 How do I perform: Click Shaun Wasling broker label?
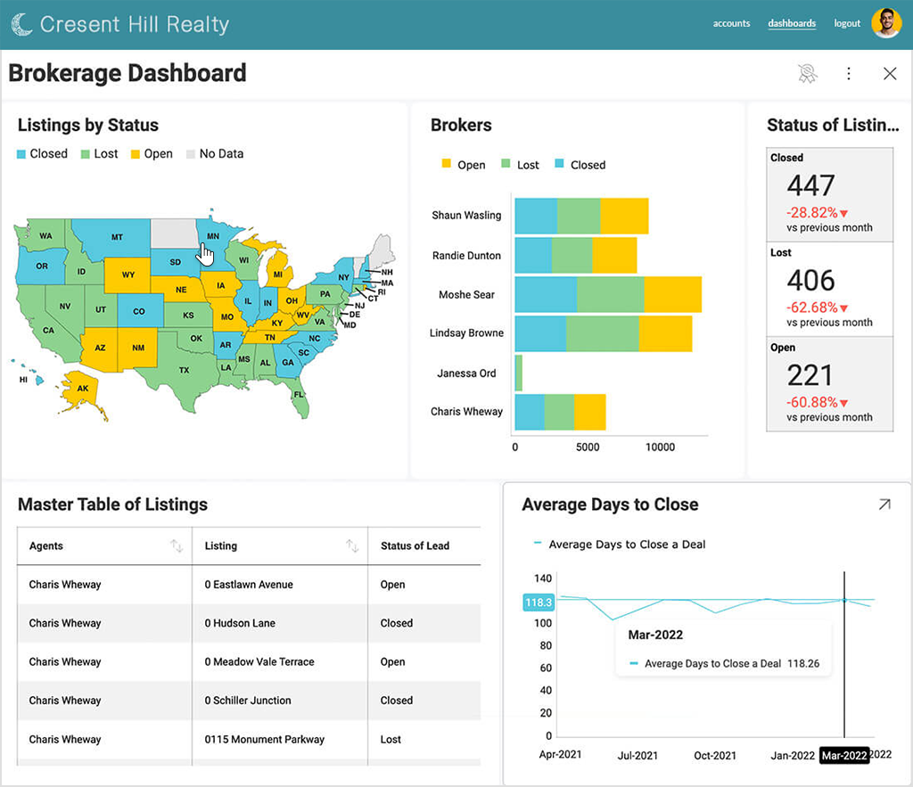coord(466,216)
